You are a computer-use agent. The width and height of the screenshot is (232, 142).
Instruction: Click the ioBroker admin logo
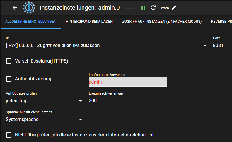(28, 8)
